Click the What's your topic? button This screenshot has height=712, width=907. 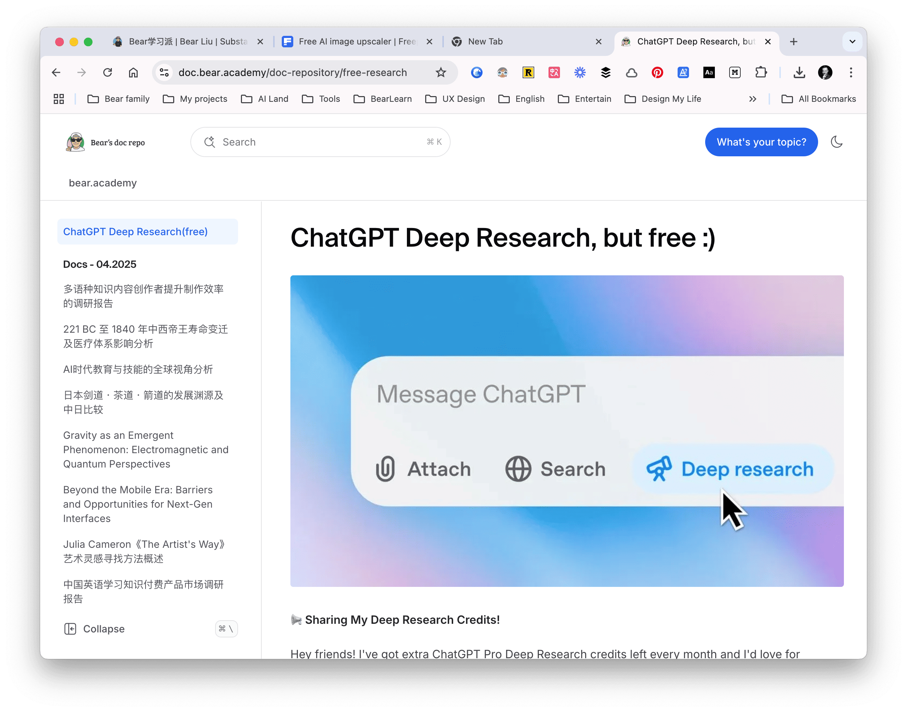[x=761, y=142]
